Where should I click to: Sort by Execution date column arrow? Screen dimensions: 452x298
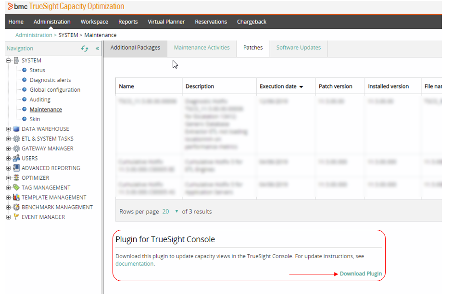tap(301, 87)
